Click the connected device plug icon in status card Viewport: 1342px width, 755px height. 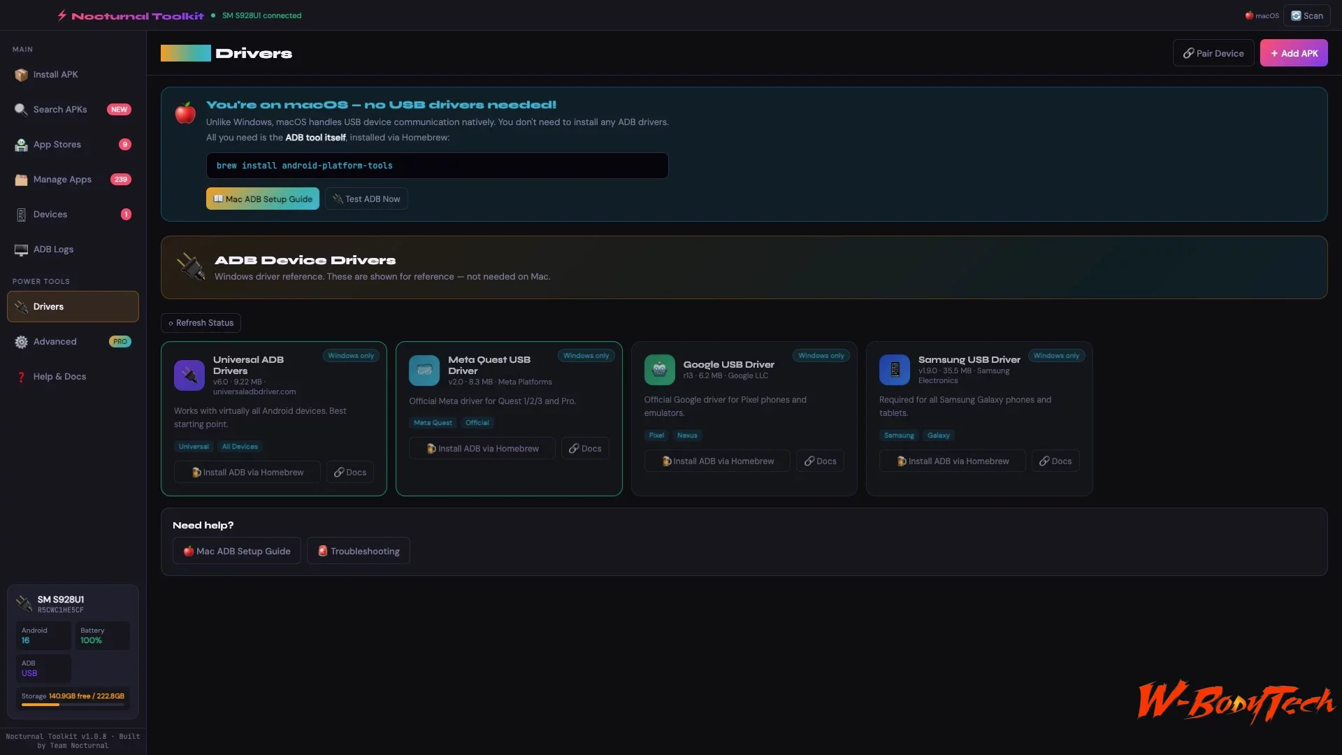point(24,603)
